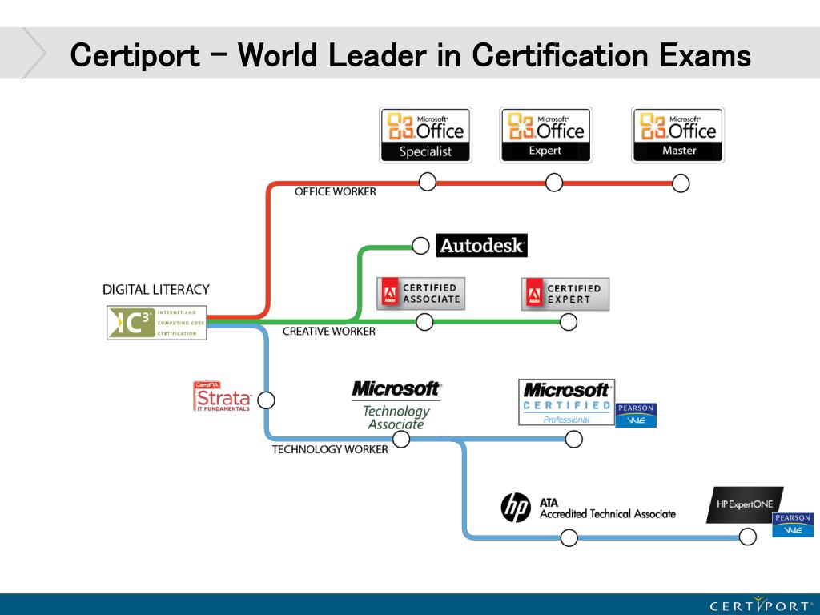820x615 pixels.
Task: Click the Microsoft Certified Professional badge
Action: tap(566, 402)
